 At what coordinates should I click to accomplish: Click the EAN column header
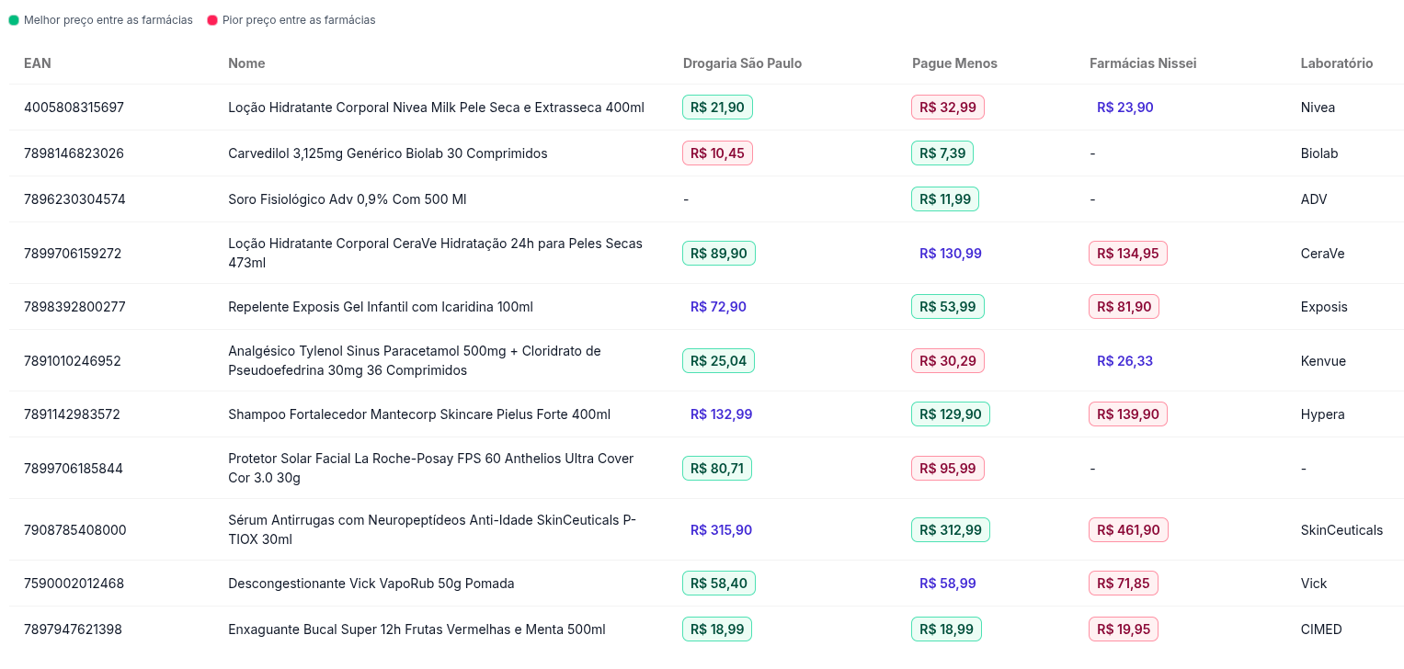(x=38, y=63)
